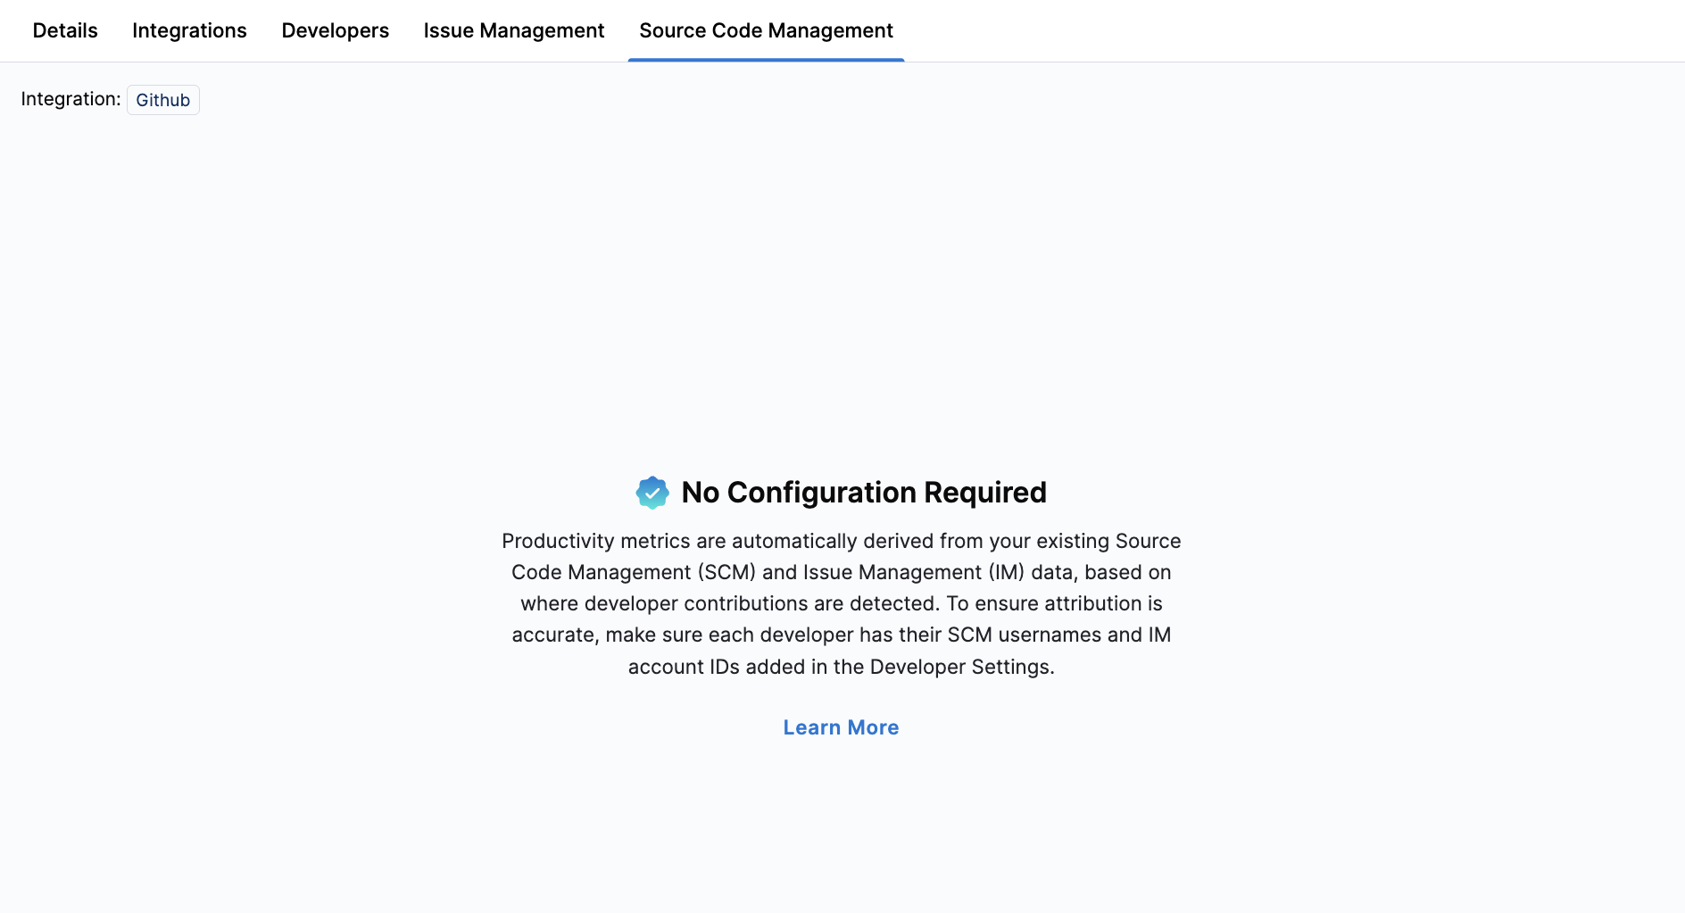
Task: Click the Integration: label
Action: (71, 99)
